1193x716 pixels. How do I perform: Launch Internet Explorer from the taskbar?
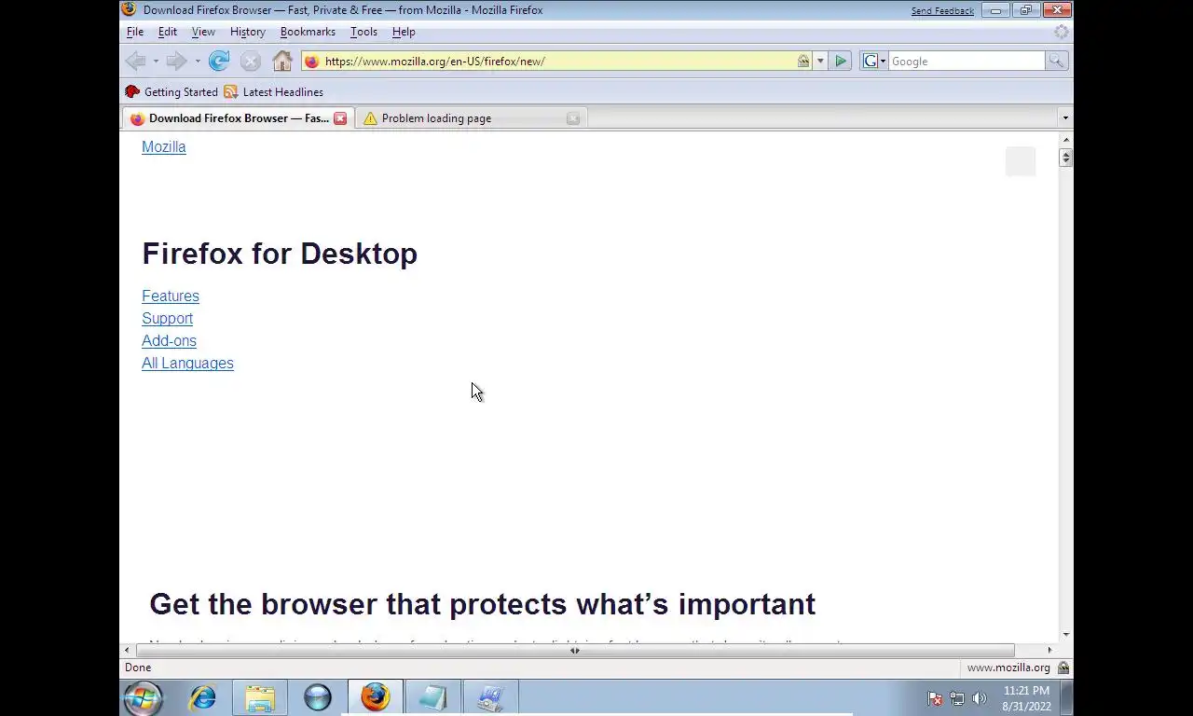(x=202, y=697)
